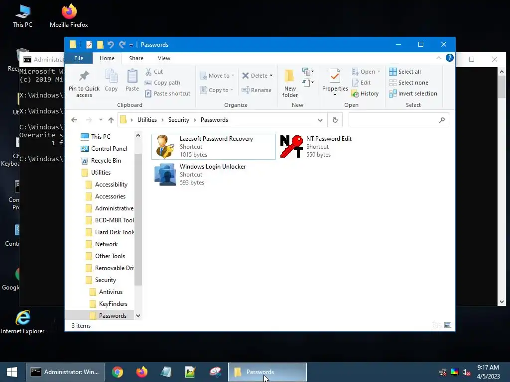Open the Easy access dropdown icon
The image size is (510, 382).
(x=308, y=83)
